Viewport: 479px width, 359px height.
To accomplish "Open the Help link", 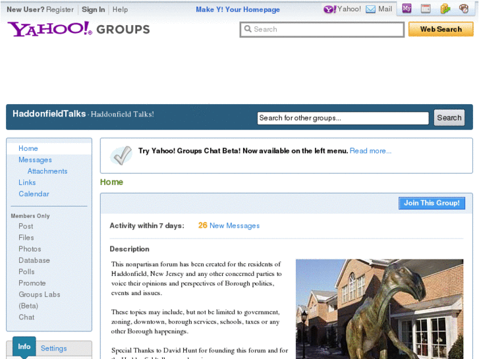I will point(120,9).
